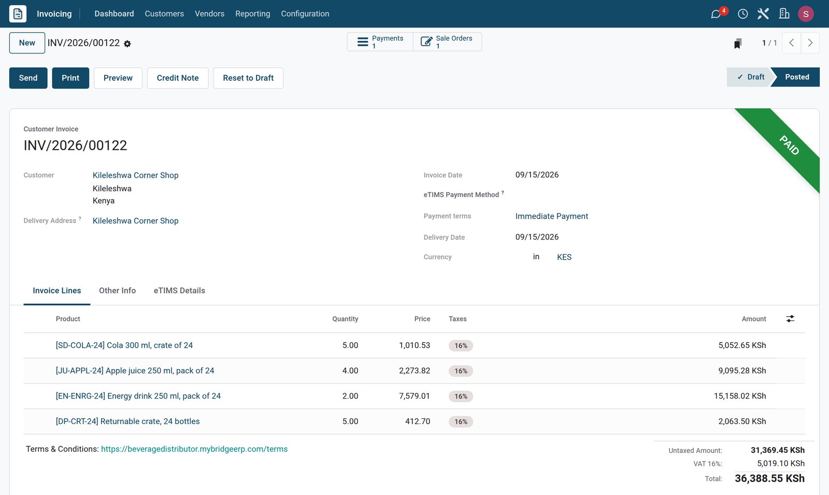Click the 9,095.28 KSh amount cell
The width and height of the screenshot is (829, 495).
[742, 371]
